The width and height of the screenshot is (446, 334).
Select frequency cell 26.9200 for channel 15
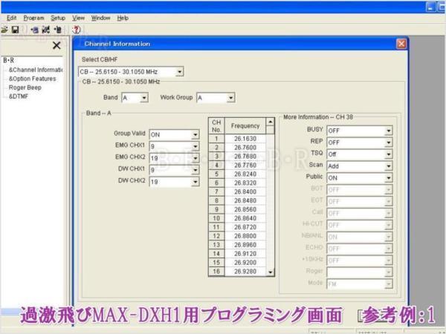tap(245, 263)
